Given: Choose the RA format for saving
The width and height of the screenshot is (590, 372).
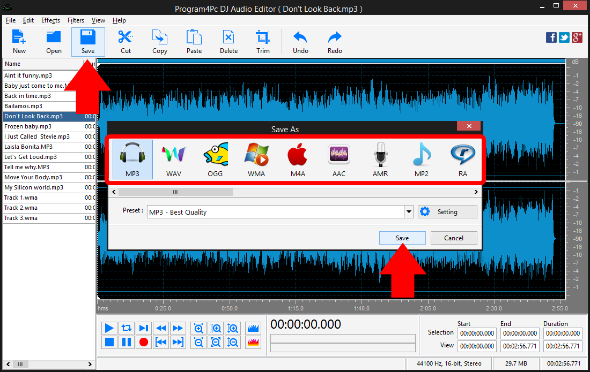Looking at the screenshot, I should [x=462, y=158].
